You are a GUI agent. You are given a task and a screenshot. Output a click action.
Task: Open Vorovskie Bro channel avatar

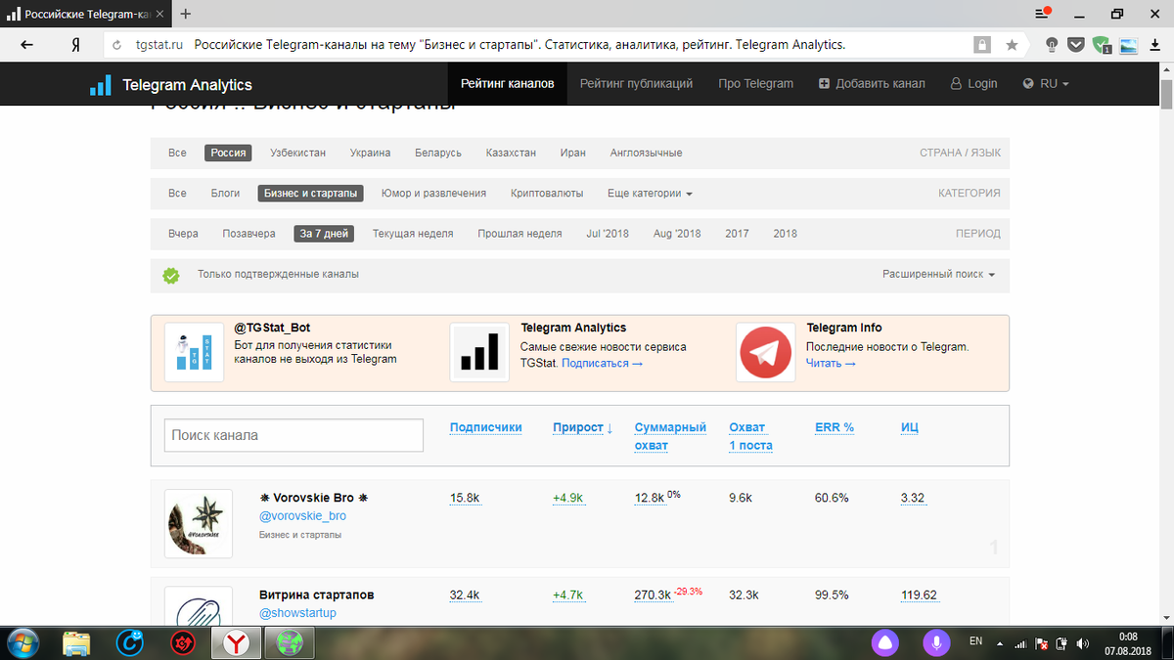(x=199, y=523)
